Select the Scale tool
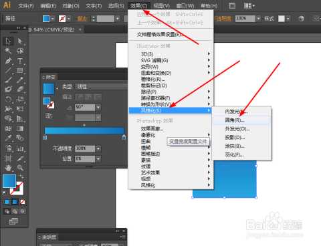 click(x=20, y=99)
